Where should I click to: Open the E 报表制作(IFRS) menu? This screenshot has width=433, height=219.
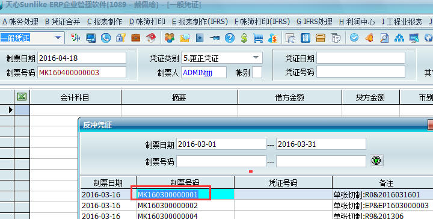tap(200, 22)
